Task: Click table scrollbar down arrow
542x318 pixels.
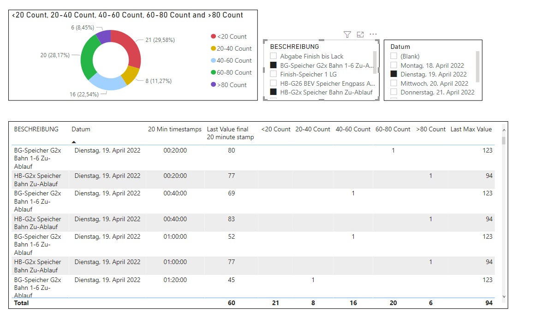Action: click(504, 296)
